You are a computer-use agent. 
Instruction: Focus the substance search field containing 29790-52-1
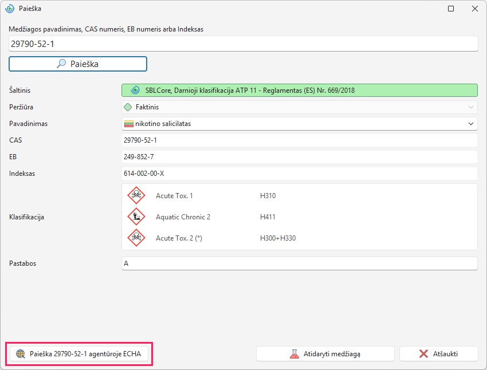coord(243,44)
